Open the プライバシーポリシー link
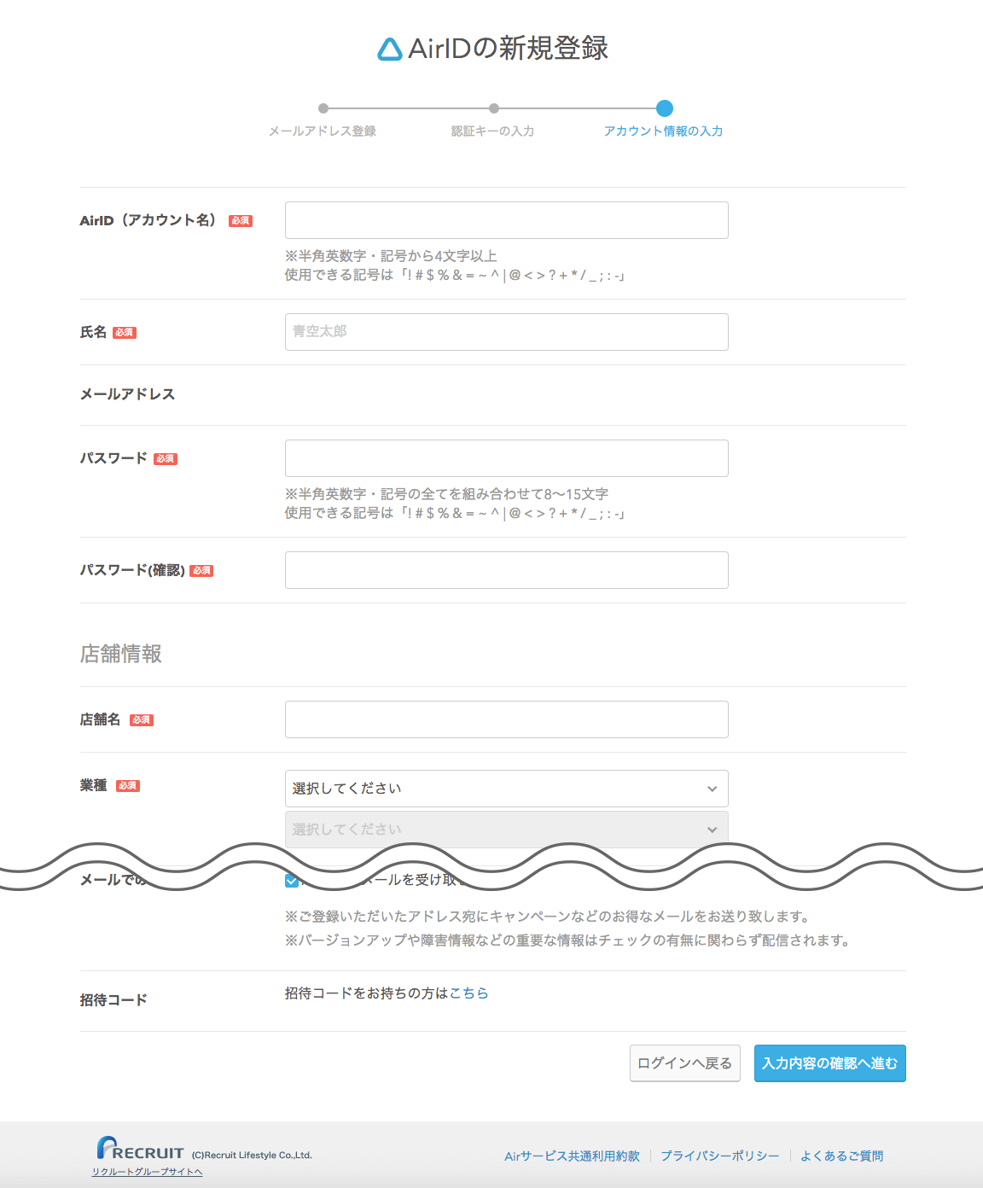983x1188 pixels. click(x=720, y=1156)
